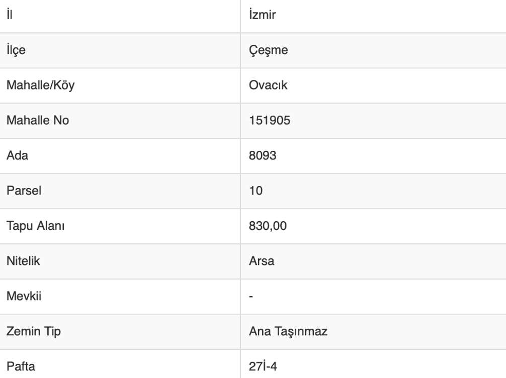Screen dimensions: 506x378
Task: Select the Arsa value cell
Action: tap(262, 261)
